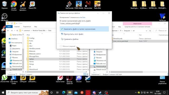Open the Extract tab in wt window
The height and width of the screenshot is (95, 169).
[137, 23]
